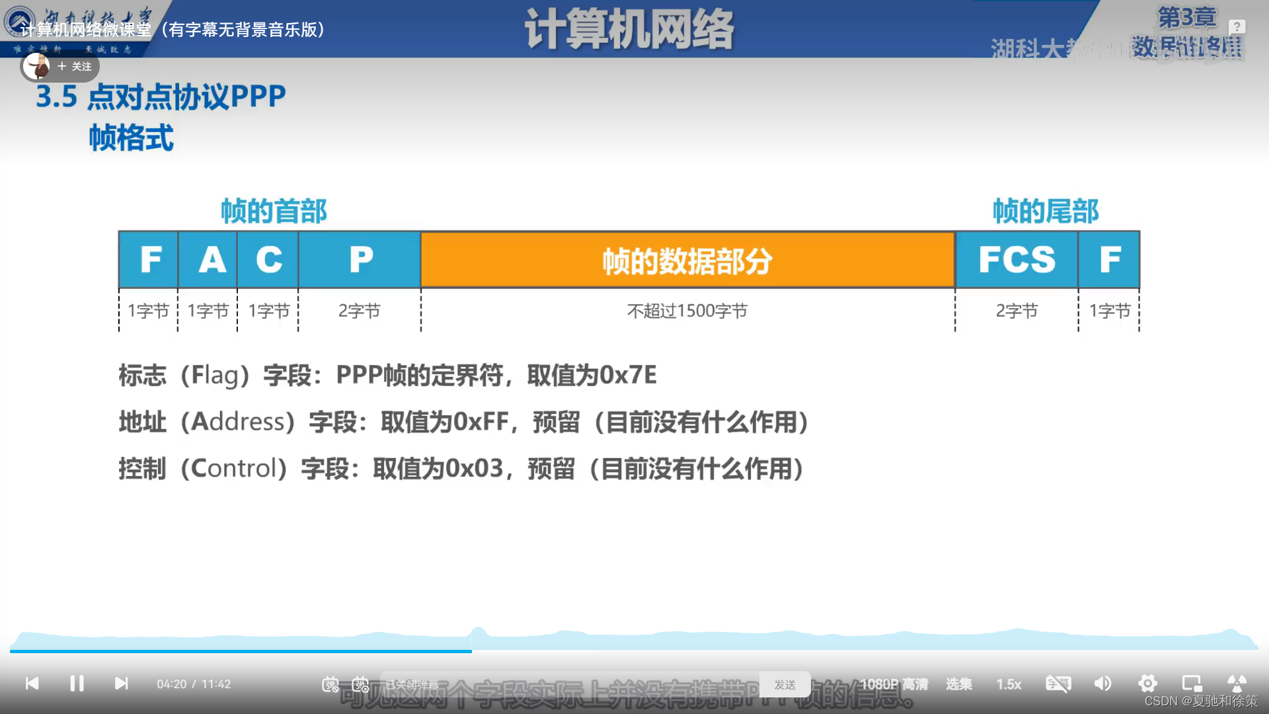
Task: Enter fullscreen playback mode
Action: pos(1235,684)
